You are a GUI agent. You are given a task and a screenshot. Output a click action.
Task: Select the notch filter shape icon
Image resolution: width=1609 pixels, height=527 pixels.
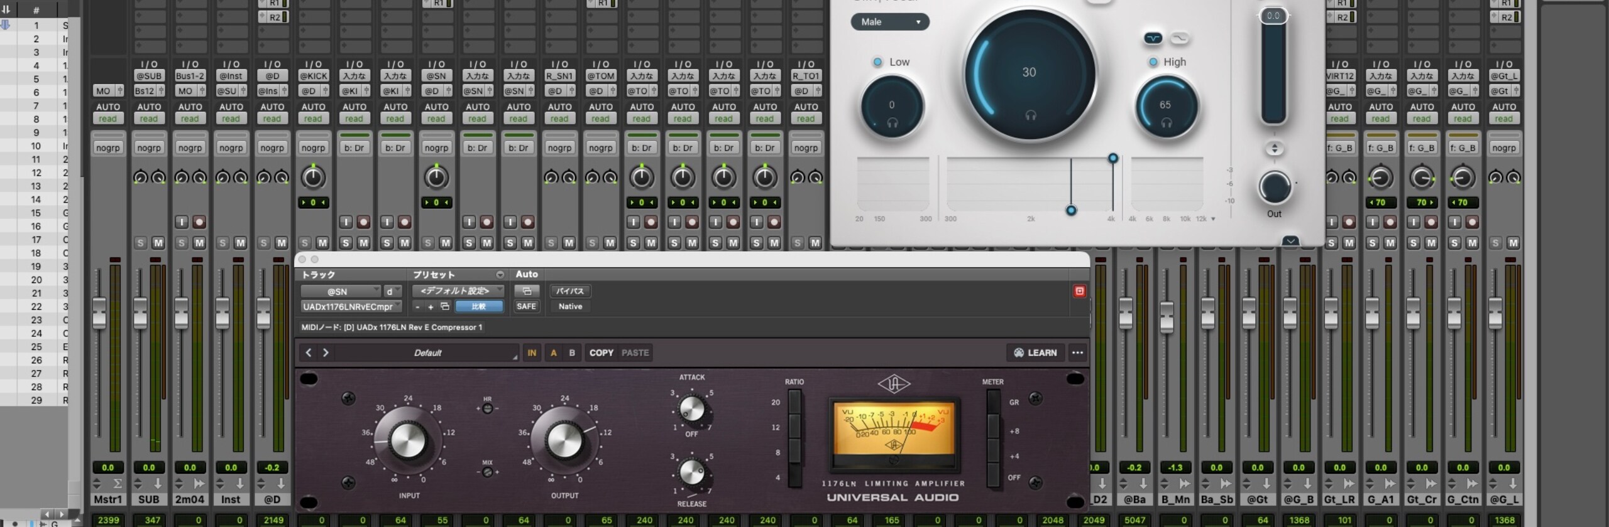tap(1153, 38)
